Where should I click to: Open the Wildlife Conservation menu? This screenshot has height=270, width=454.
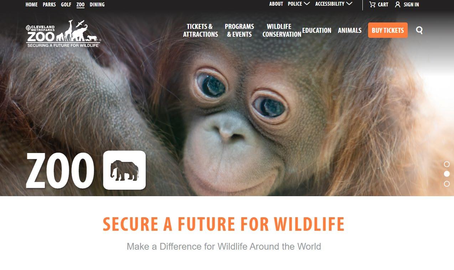pos(282,30)
